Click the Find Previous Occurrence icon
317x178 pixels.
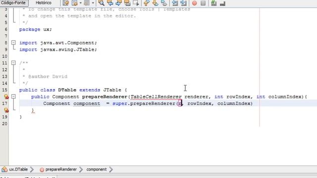pos(110,3)
